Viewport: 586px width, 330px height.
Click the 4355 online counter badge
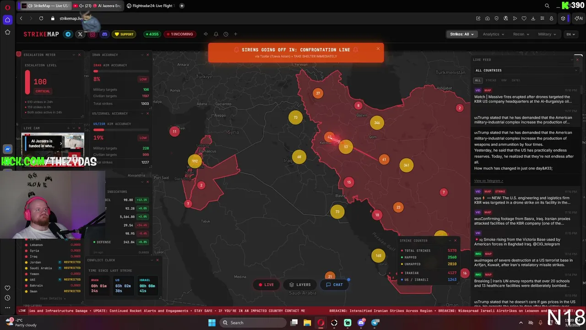pyautogui.click(x=152, y=34)
